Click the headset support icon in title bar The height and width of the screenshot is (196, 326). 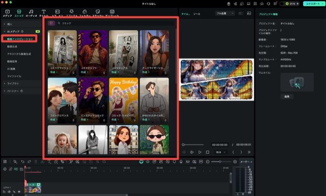(268, 4)
